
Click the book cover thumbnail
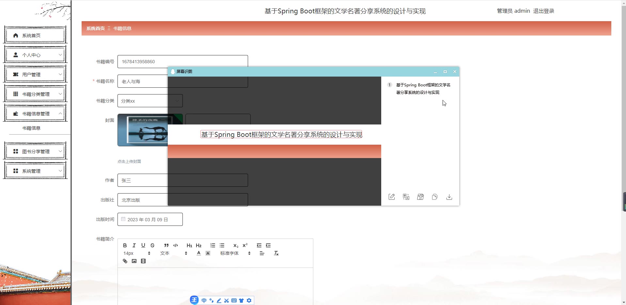[x=143, y=130]
